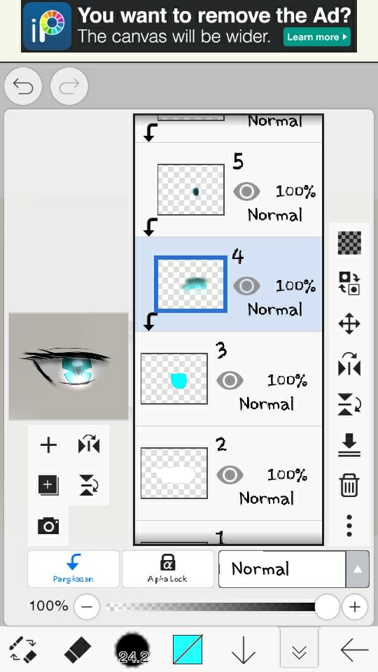Click the redo arrow button

click(x=69, y=86)
